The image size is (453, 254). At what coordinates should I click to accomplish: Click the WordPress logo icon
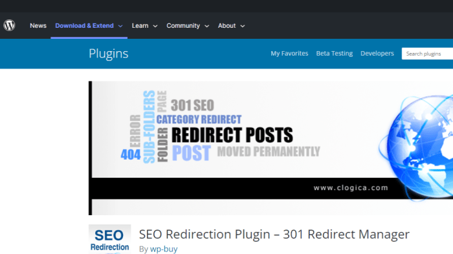pyautogui.click(x=9, y=25)
